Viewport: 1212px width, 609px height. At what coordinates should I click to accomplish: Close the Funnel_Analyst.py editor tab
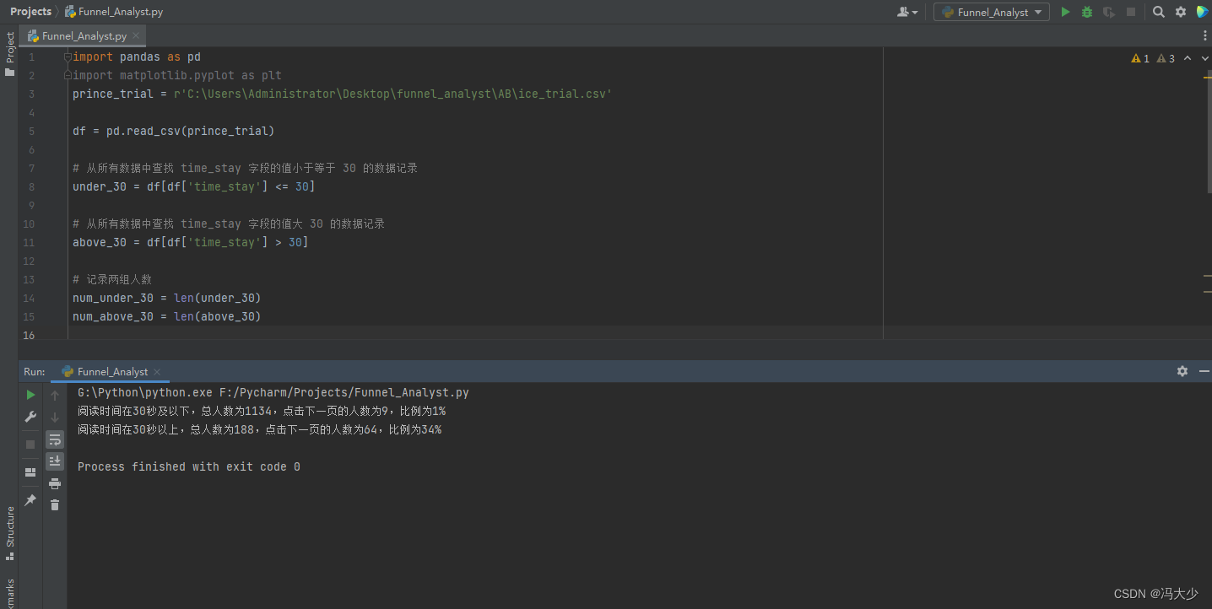point(137,36)
